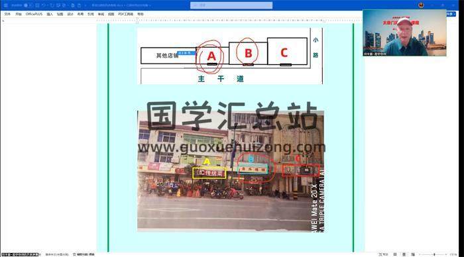Open the 视图 (View) ribbon tab
This screenshot has width=464, height=257.
tap(111, 14)
